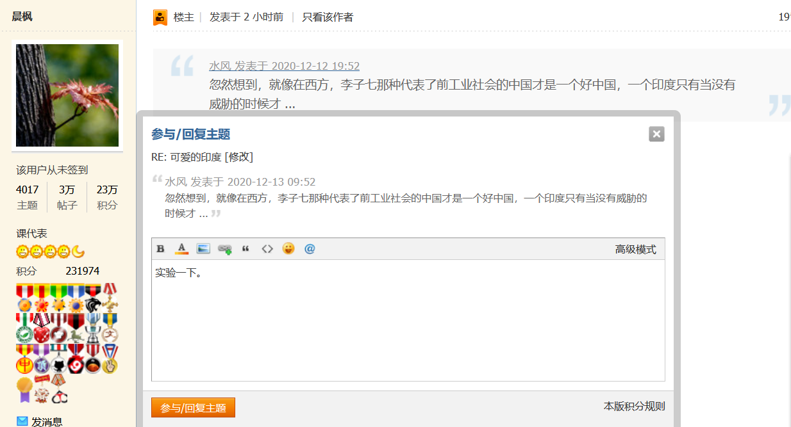Click dialog quote header 水风 发表于 2020-12-13 09:52
Viewport: 791px width, 427px height.
point(240,182)
